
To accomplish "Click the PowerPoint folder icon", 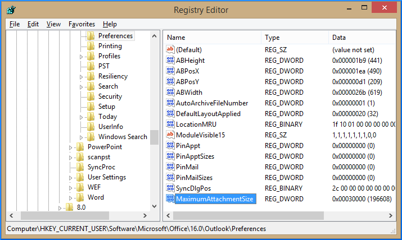I will [x=80, y=147].
